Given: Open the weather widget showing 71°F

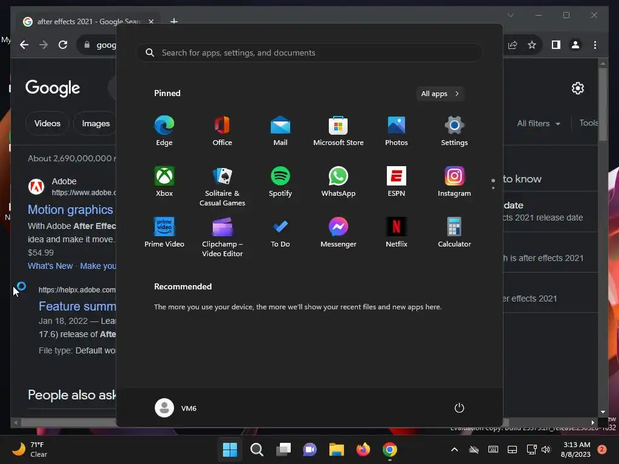Looking at the screenshot, I should [x=29, y=449].
